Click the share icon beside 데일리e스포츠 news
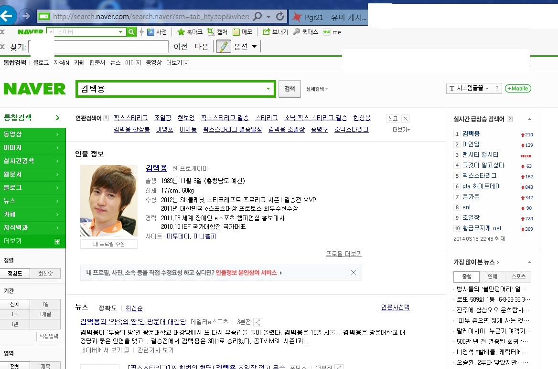This screenshot has width=558, height=369. pos(258,322)
